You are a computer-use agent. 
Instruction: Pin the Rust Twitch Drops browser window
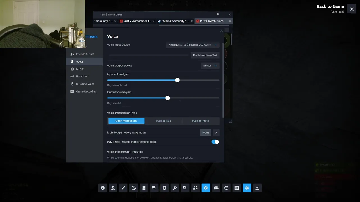(218, 15)
